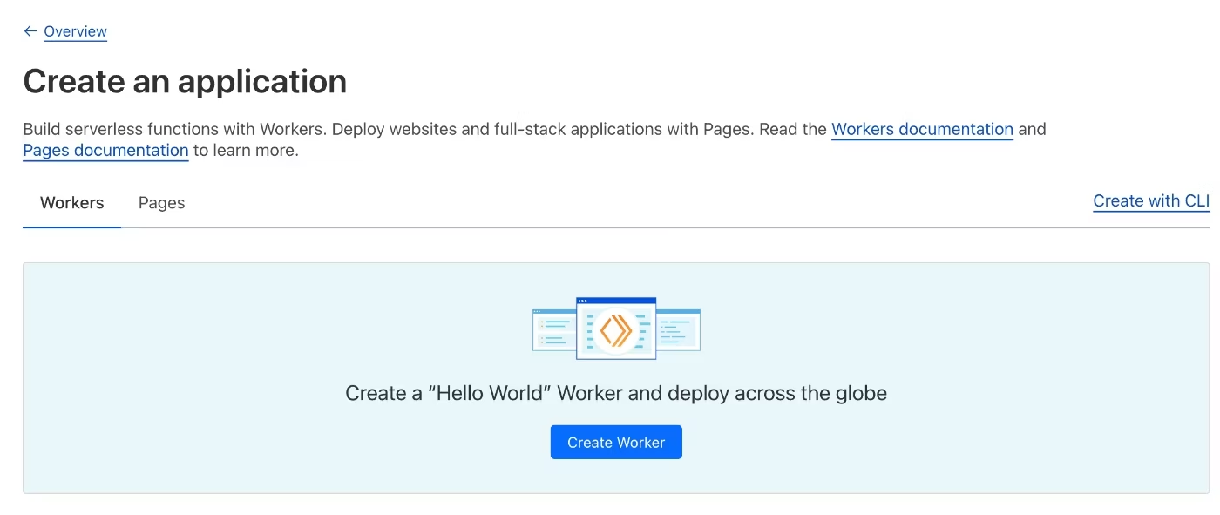Click the Hello World Worker description text
The height and width of the screenshot is (515, 1220).
click(616, 393)
